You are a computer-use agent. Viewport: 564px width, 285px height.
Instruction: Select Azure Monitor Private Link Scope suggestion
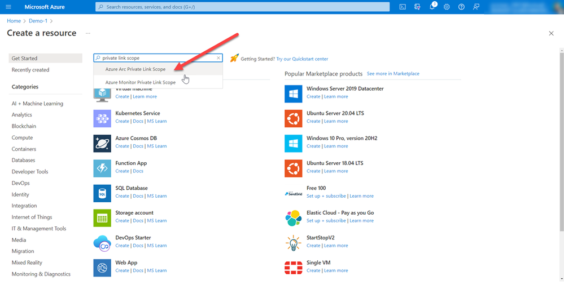(x=158, y=82)
